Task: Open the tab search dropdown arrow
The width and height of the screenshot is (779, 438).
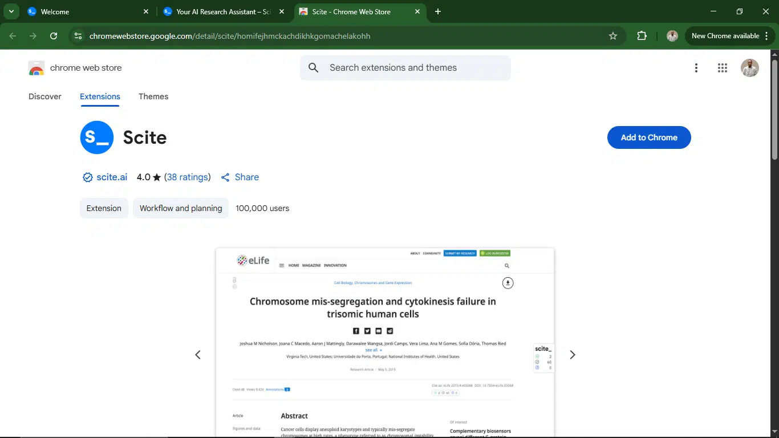Action: [11, 11]
